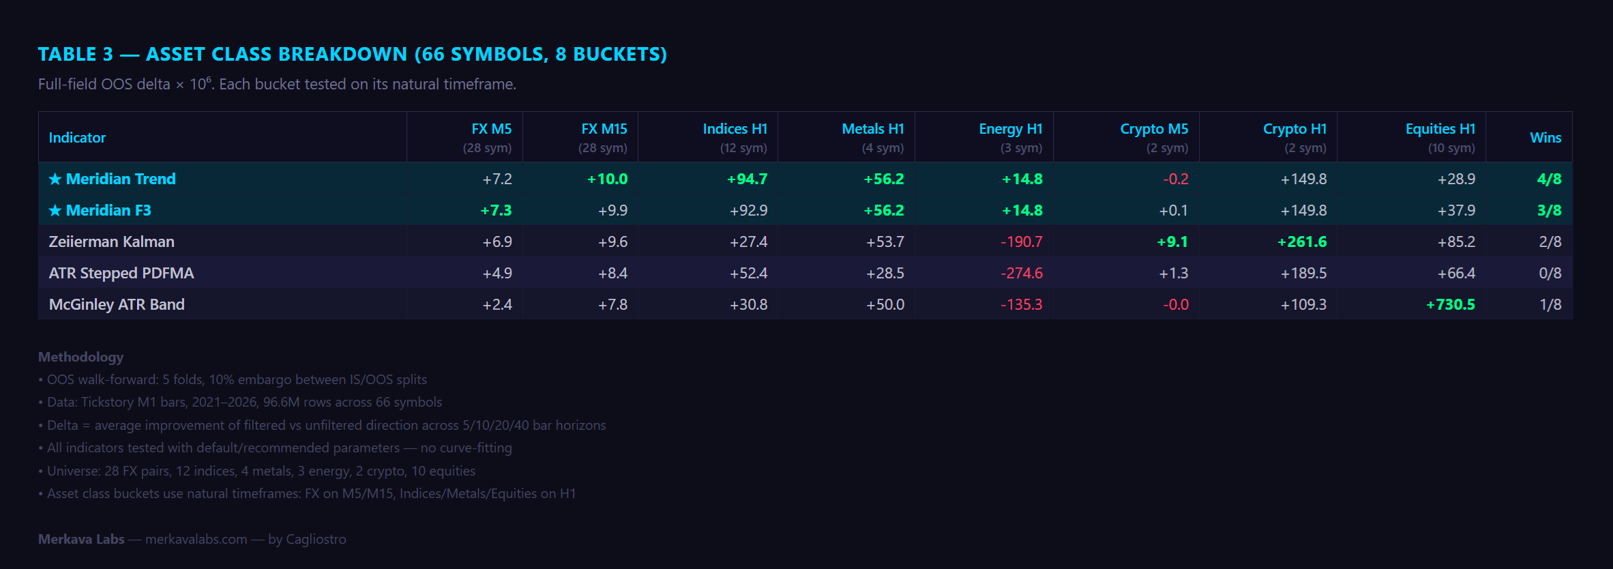Select the +261.6 Crypto H1 value
The image size is (1613, 569).
coord(1302,242)
